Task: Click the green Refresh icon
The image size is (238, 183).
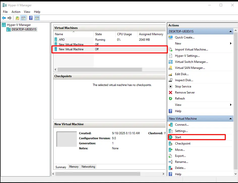Action: coord(171,99)
